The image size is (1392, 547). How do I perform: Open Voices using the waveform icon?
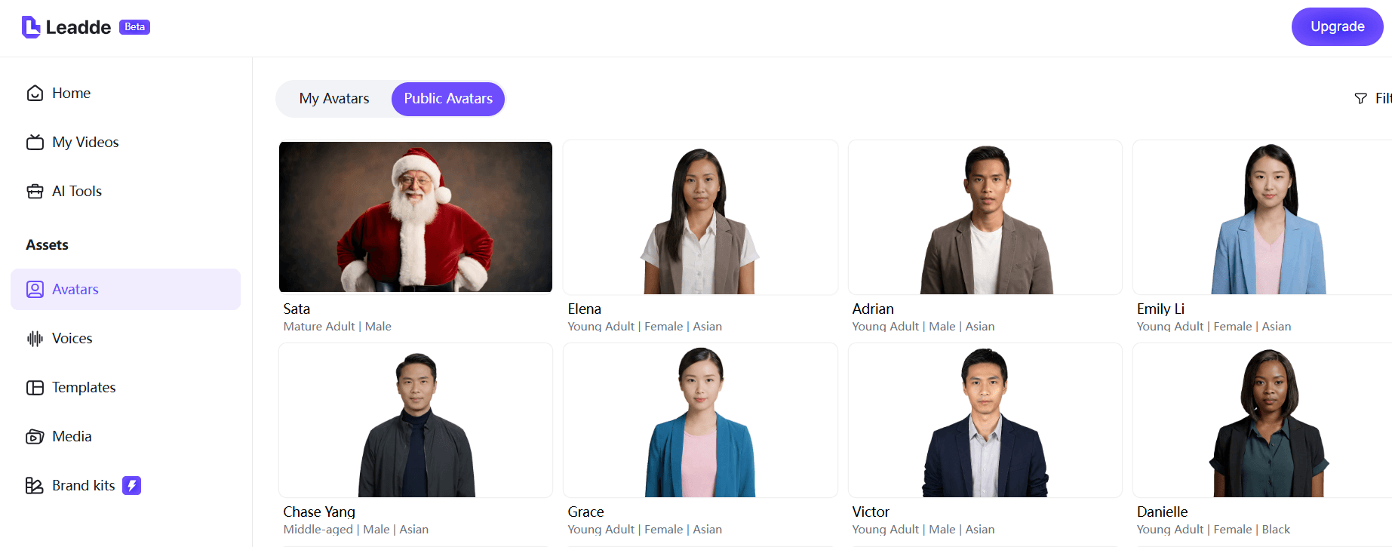click(x=35, y=338)
